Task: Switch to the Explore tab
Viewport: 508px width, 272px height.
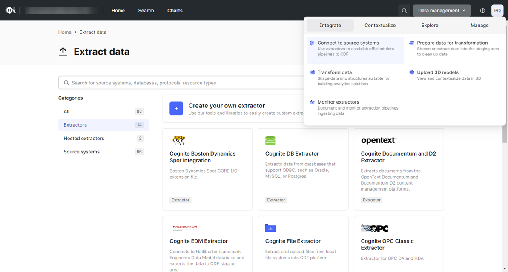Action: 430,26
